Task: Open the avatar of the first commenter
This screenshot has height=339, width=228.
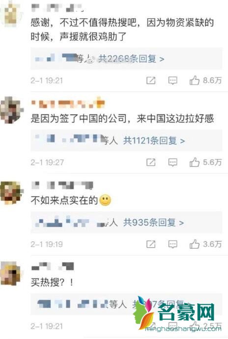Action: pos(12,14)
